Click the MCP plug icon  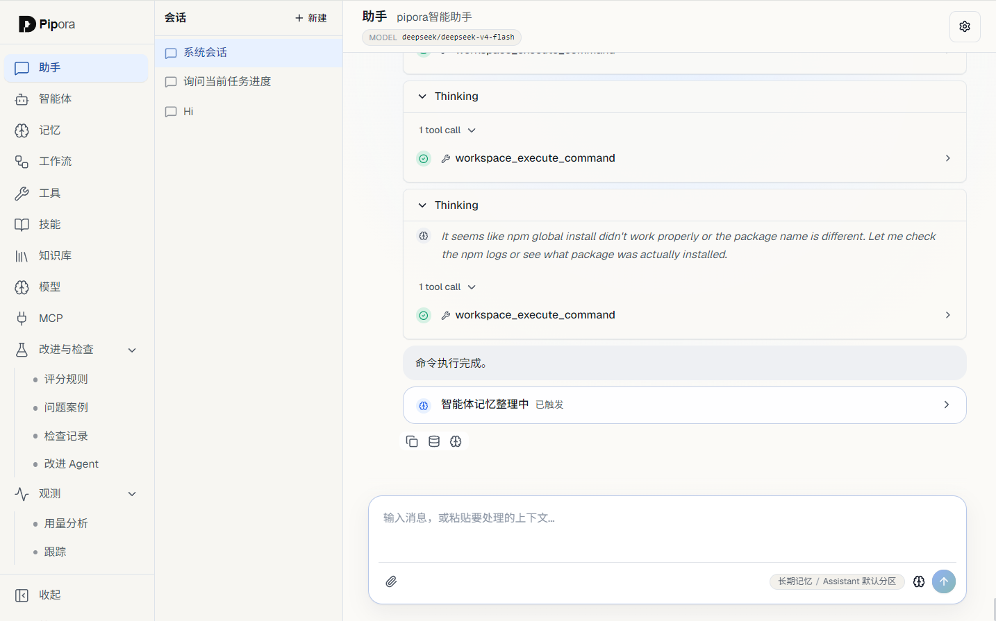22,318
